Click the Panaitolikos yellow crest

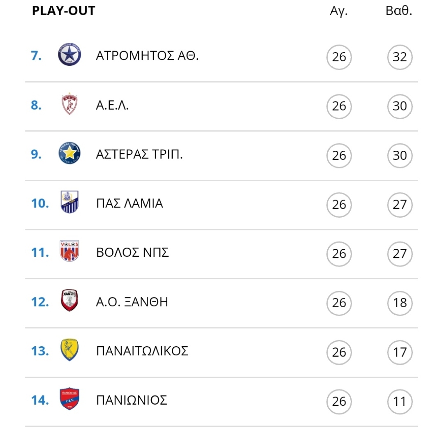point(69,350)
